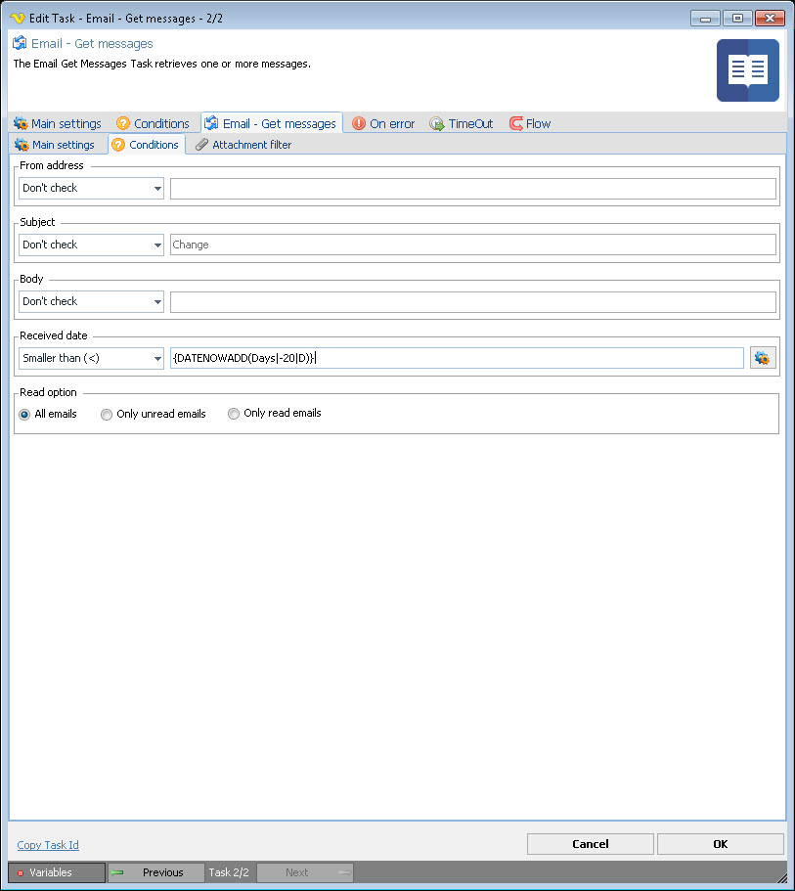Go to the inner Main settings sub-tab
Image resolution: width=795 pixels, height=891 pixels.
pos(55,145)
